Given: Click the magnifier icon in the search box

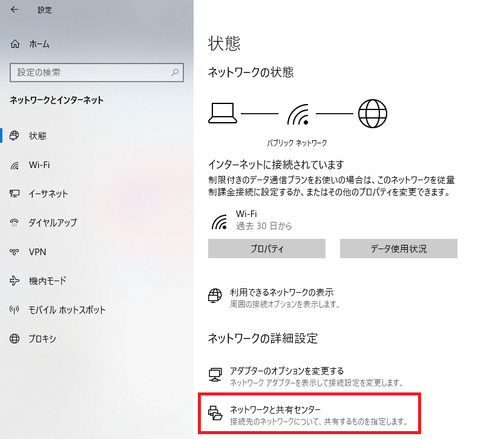Looking at the screenshot, I should (175, 73).
